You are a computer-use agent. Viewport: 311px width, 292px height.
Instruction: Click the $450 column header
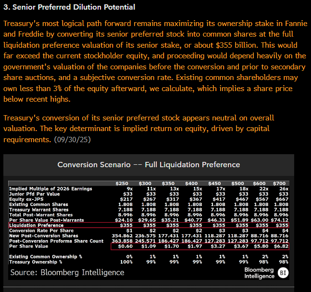[x=214, y=184]
